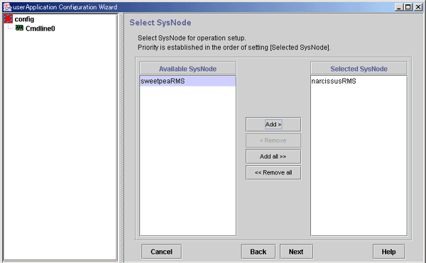Close the wizard window

pyautogui.click(x=418, y=7)
